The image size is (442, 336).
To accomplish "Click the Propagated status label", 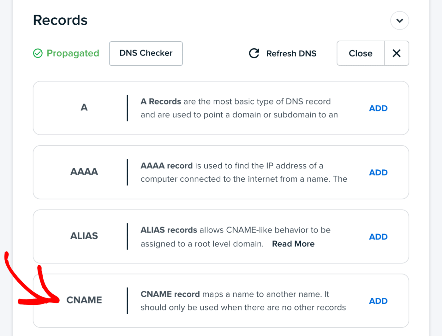I will coord(73,53).
